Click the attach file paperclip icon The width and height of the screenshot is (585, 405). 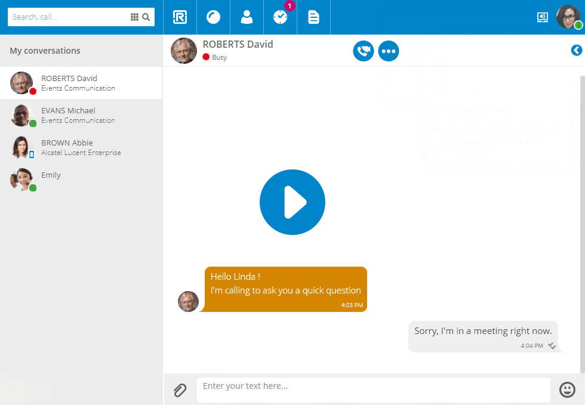click(180, 390)
